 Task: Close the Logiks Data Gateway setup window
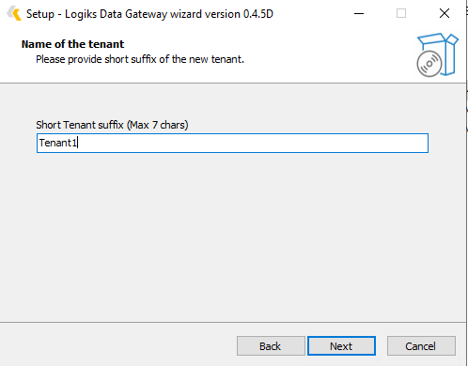coord(445,13)
